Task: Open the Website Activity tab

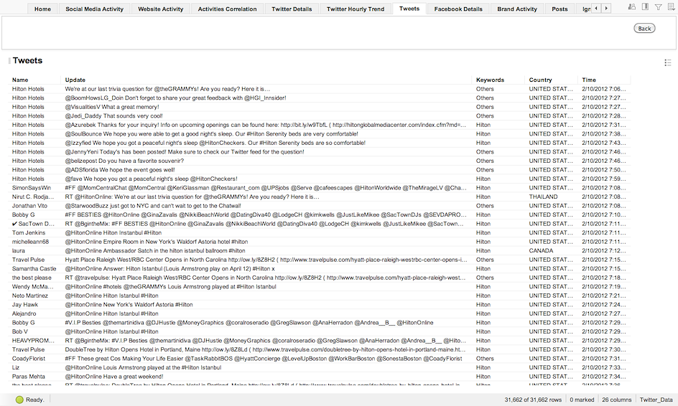Action: coord(160,9)
